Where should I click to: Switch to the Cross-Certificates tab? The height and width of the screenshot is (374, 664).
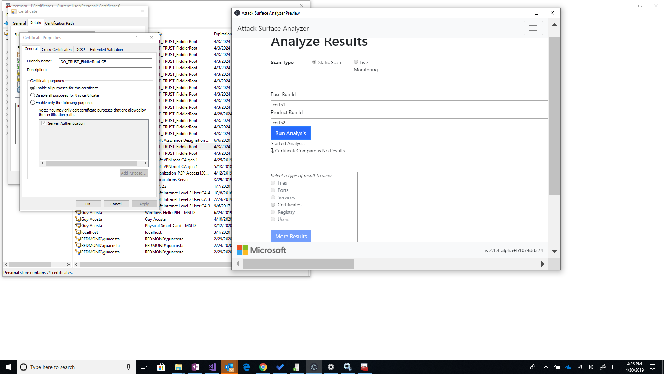click(56, 50)
